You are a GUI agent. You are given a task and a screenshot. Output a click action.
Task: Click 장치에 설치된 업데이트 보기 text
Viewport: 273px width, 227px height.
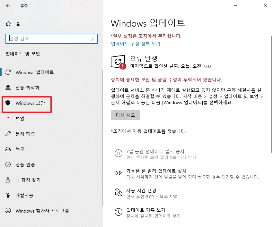[x=154, y=216]
